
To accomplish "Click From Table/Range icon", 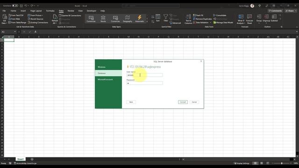I will coord(9,22).
